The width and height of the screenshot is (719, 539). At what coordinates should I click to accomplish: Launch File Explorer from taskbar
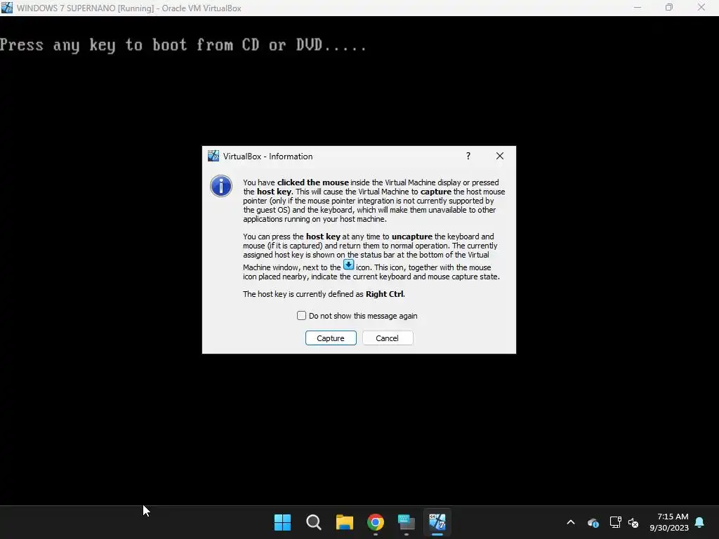(x=344, y=522)
